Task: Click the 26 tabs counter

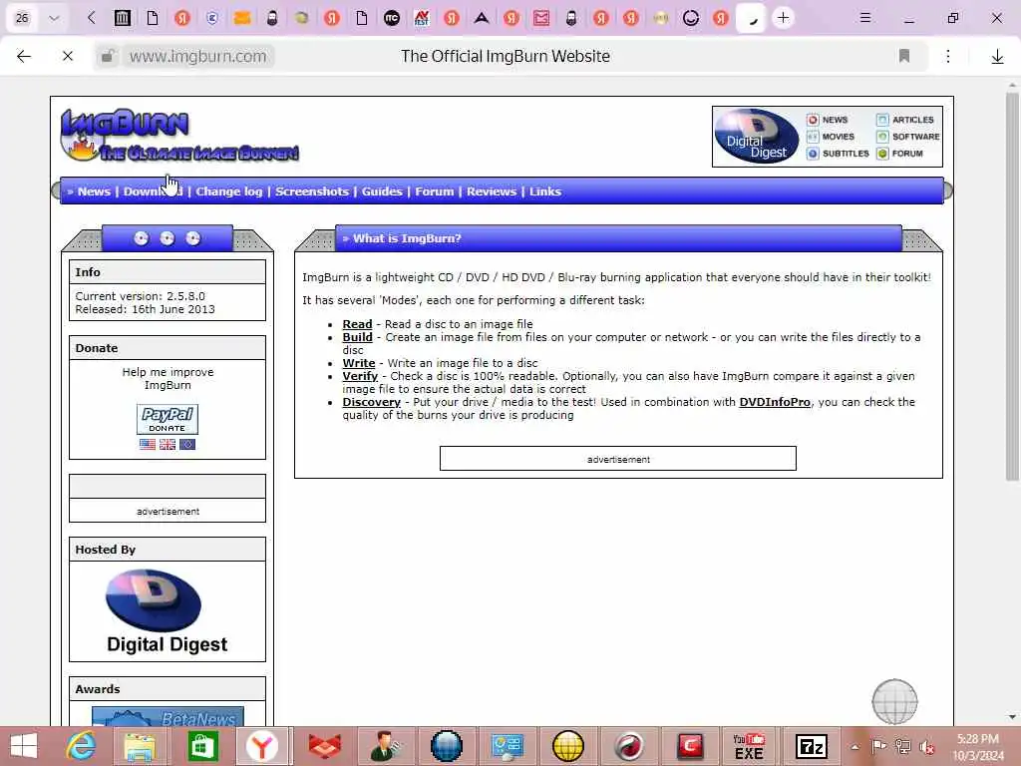Action: 22,18
